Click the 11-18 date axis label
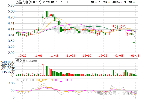142x99 pixels. tap(55, 56)
